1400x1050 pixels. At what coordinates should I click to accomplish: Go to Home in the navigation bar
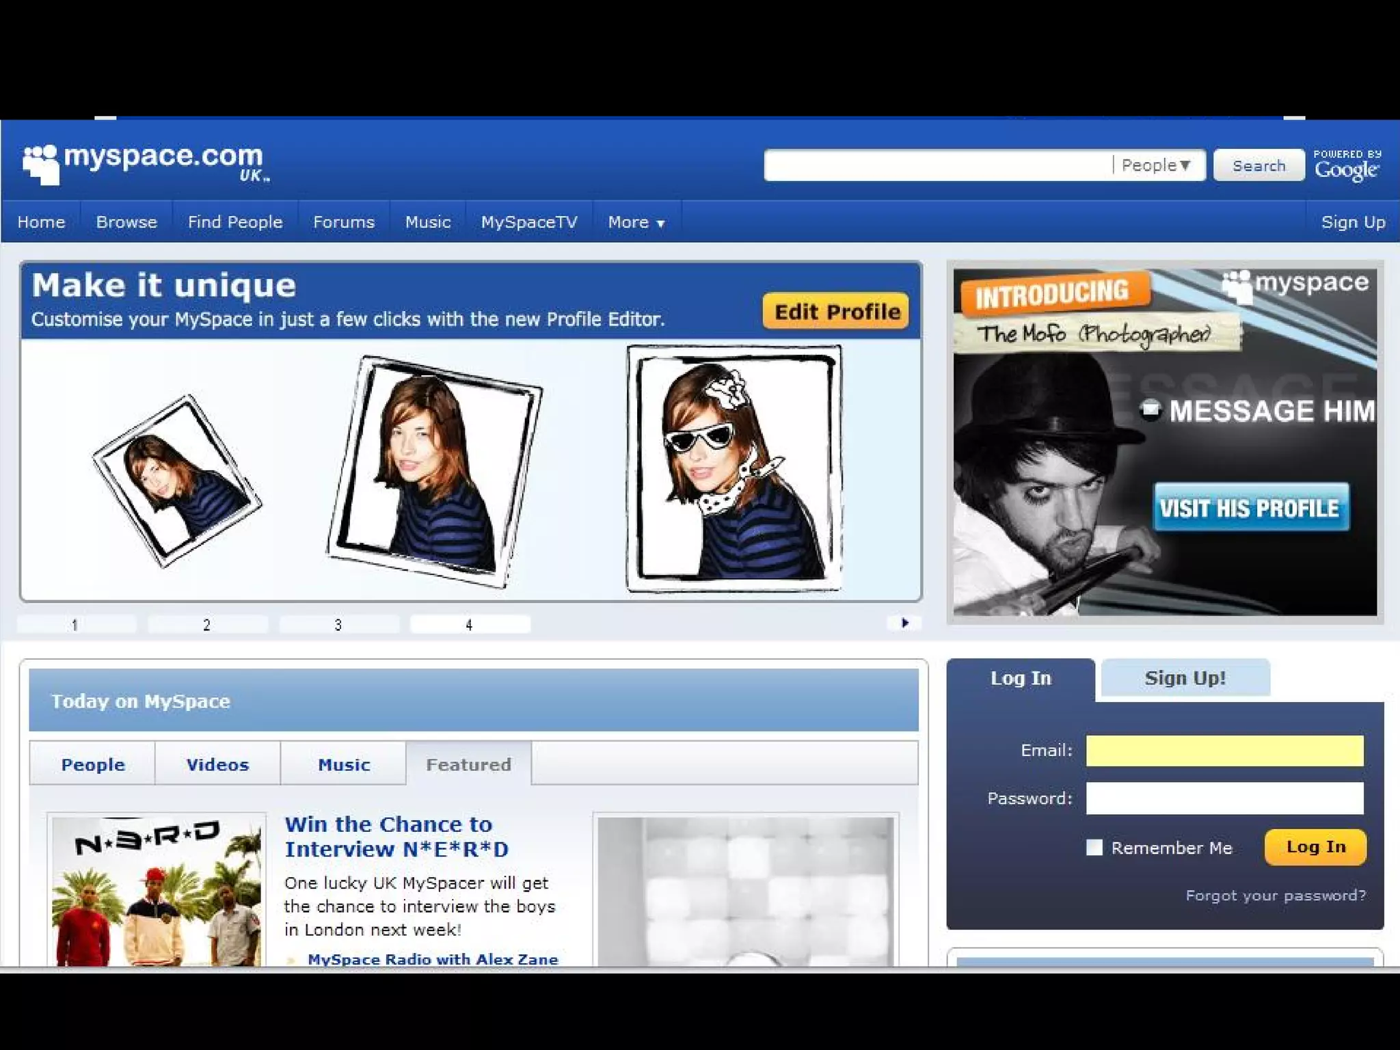point(41,222)
